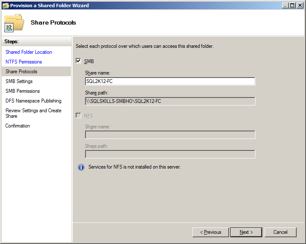Open the NTFS Permissions step

tap(24, 62)
